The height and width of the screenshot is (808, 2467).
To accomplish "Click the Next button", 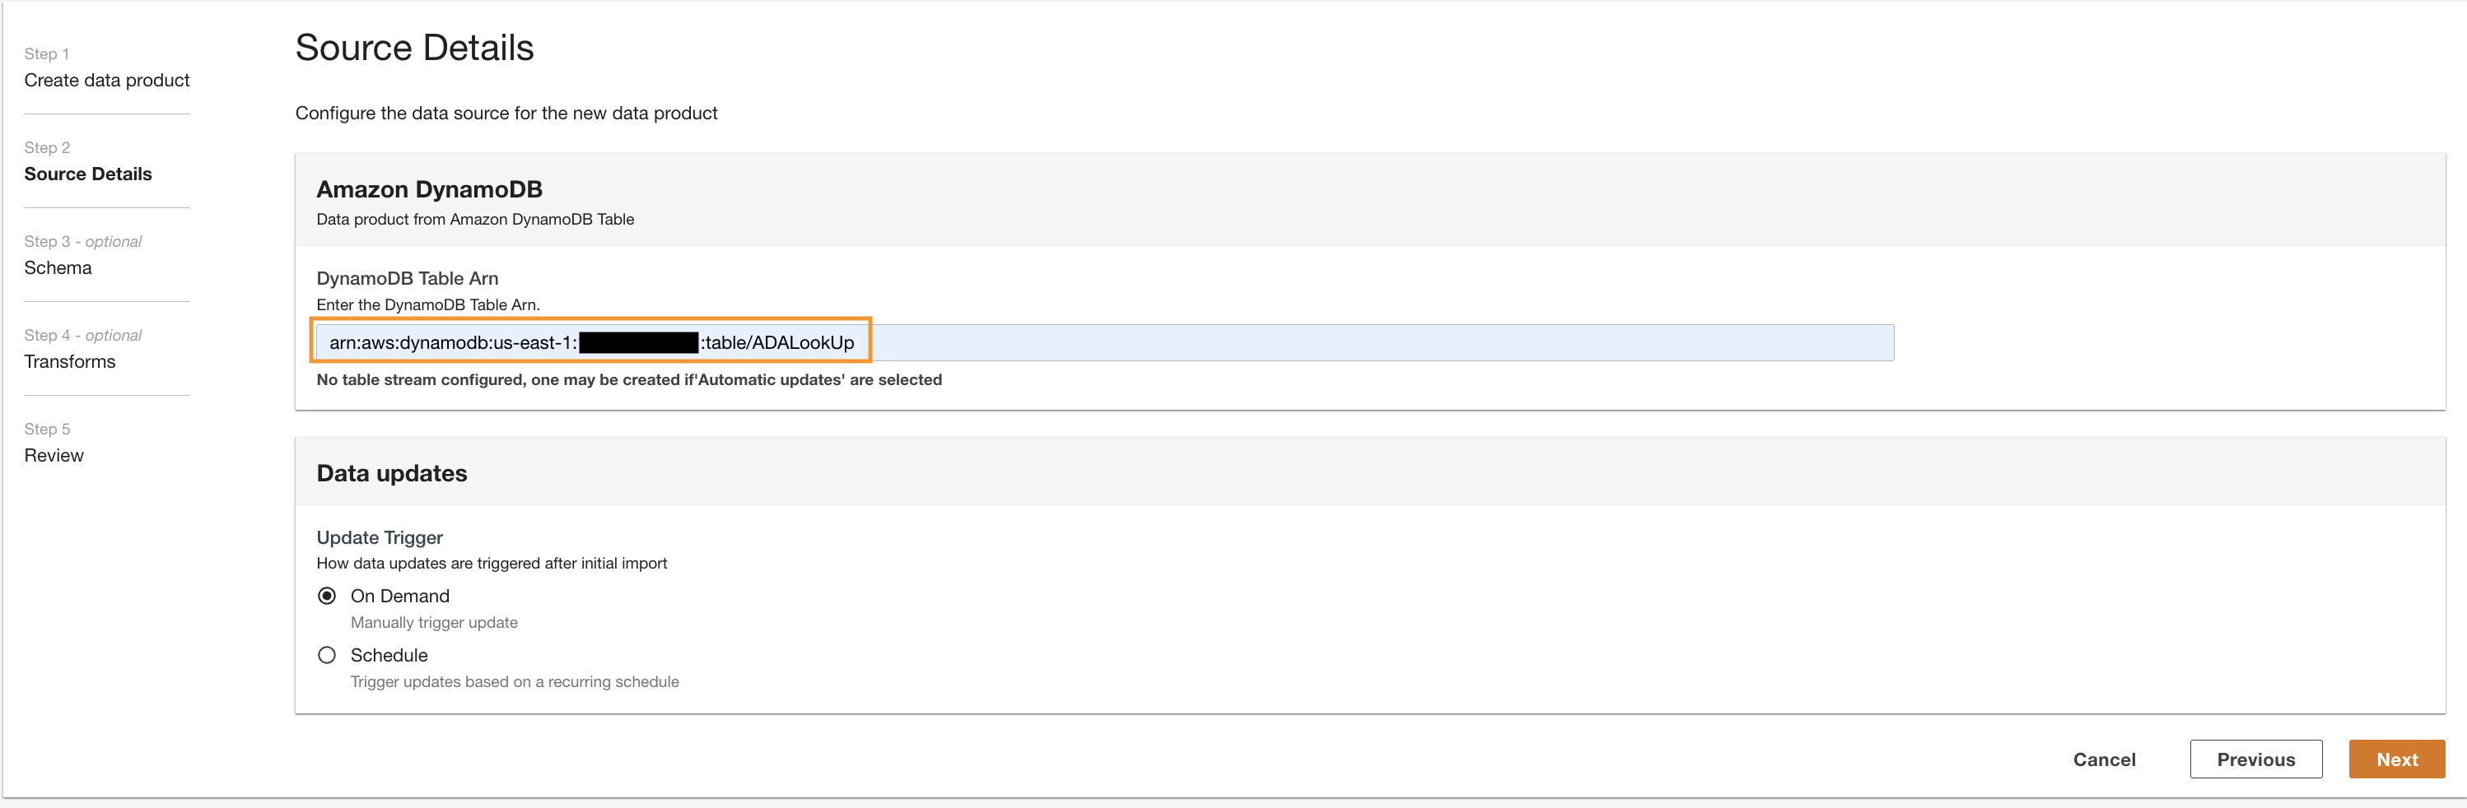I will pyautogui.click(x=2396, y=759).
